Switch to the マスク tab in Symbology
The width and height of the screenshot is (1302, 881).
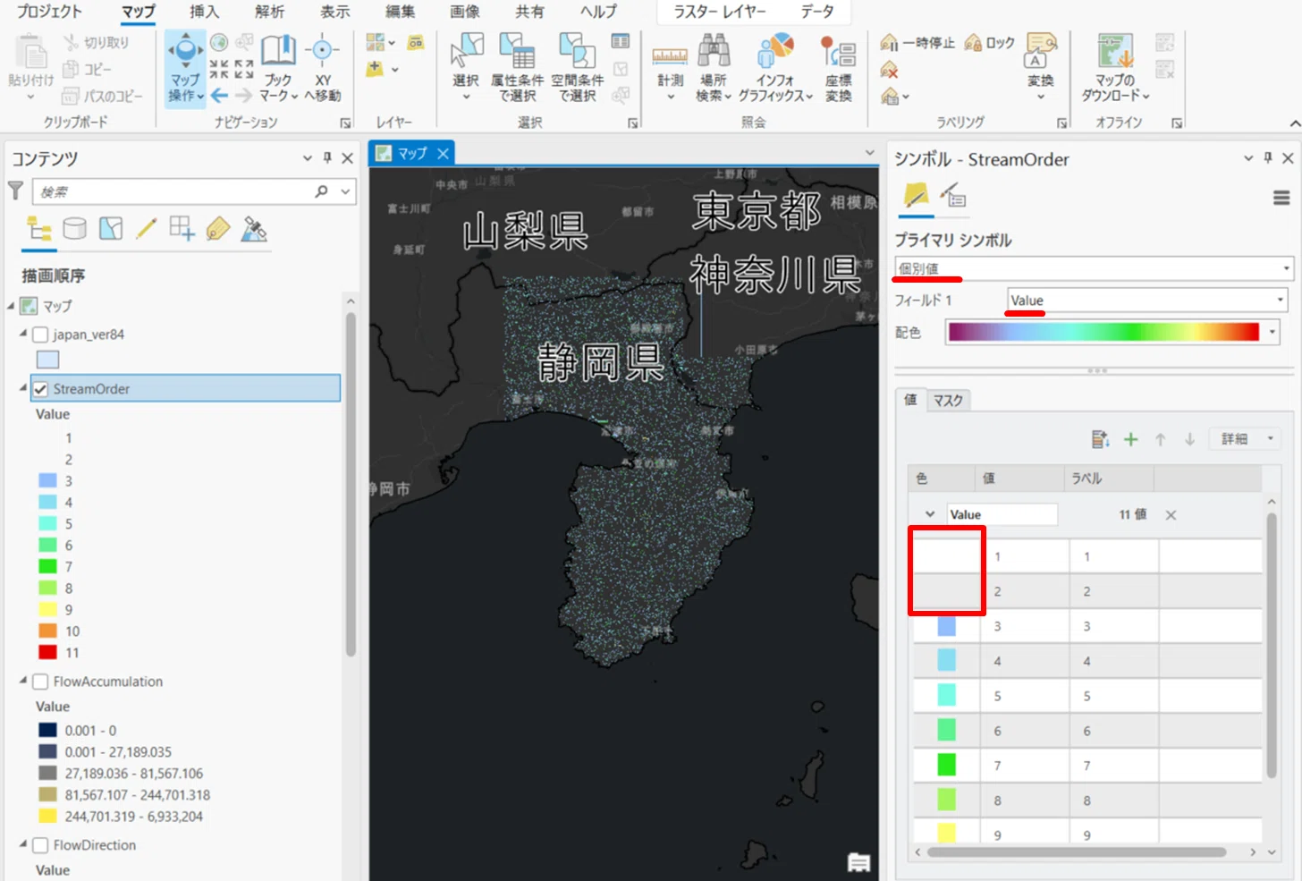coord(948,400)
